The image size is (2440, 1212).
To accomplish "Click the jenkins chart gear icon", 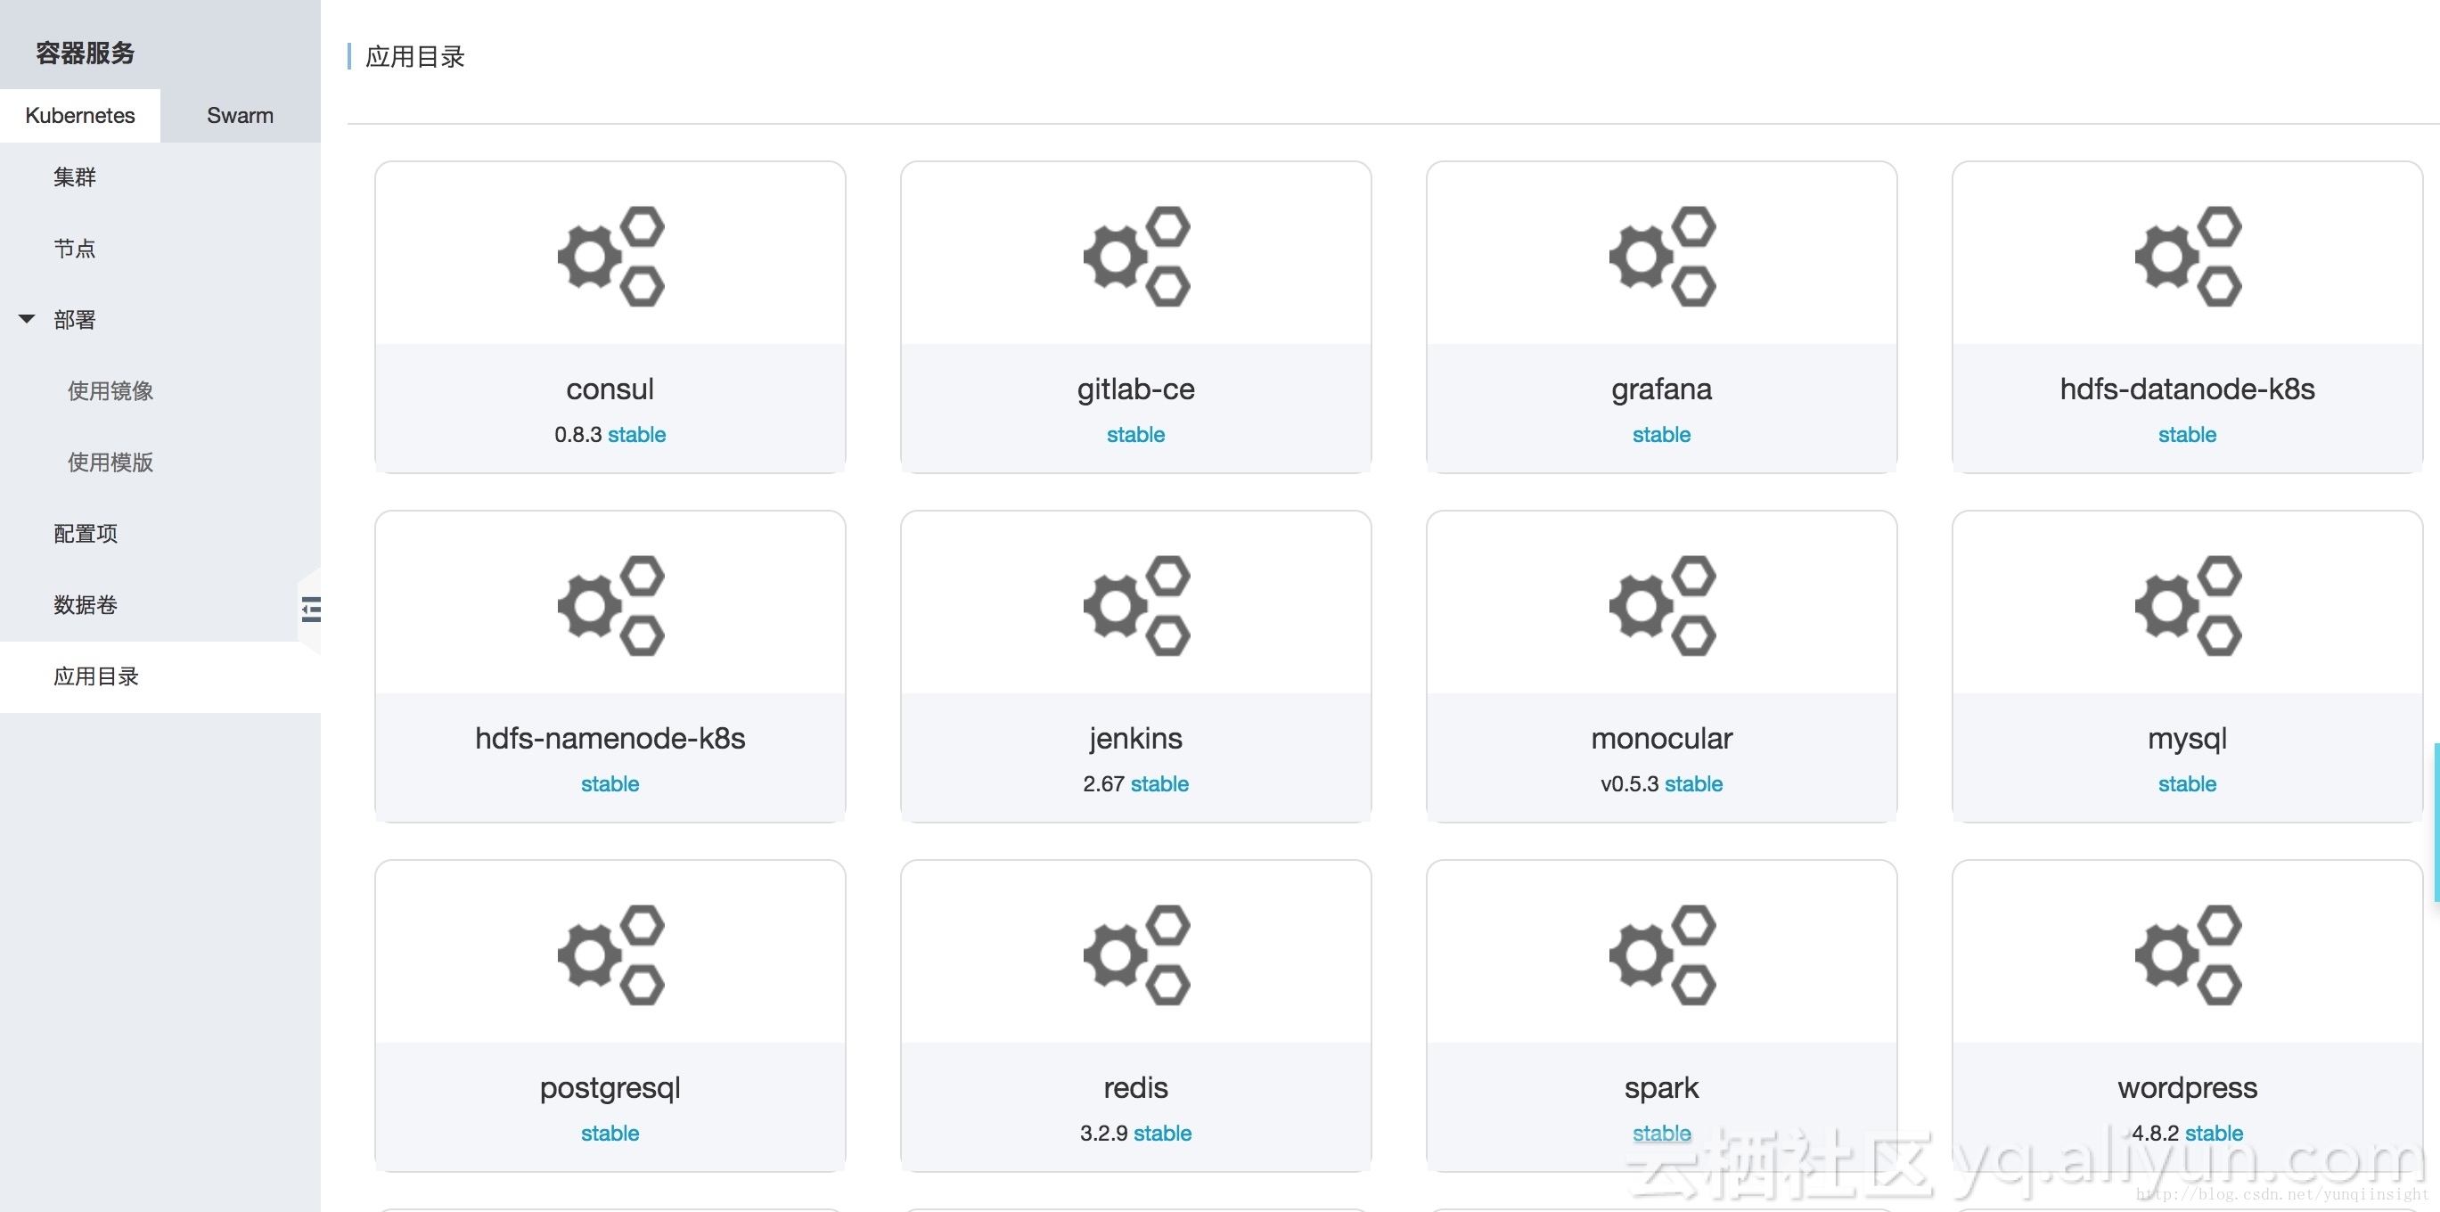I will [1136, 605].
